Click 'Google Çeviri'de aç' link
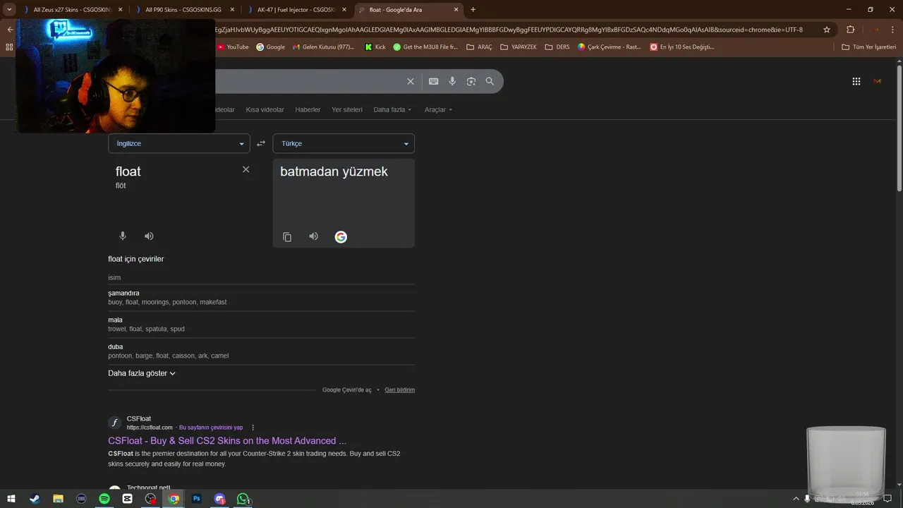This screenshot has width=903, height=508. [x=346, y=390]
